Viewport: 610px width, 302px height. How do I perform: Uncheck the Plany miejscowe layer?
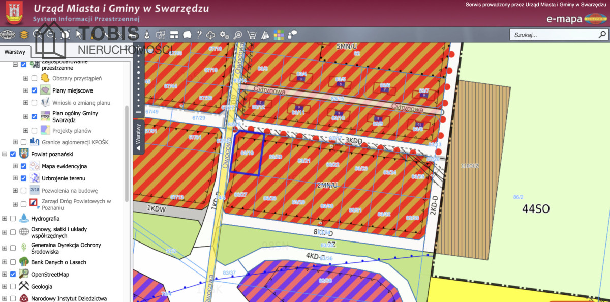(34, 90)
